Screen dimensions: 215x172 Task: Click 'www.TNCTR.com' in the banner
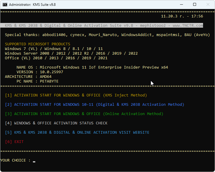click(188, 26)
